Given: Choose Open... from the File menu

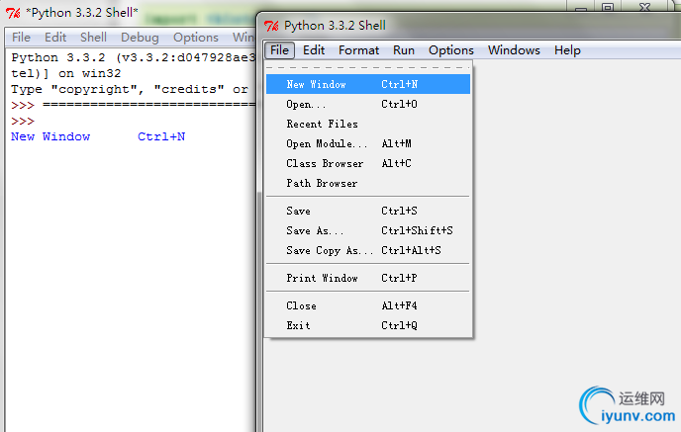Looking at the screenshot, I should pyautogui.click(x=368, y=104).
